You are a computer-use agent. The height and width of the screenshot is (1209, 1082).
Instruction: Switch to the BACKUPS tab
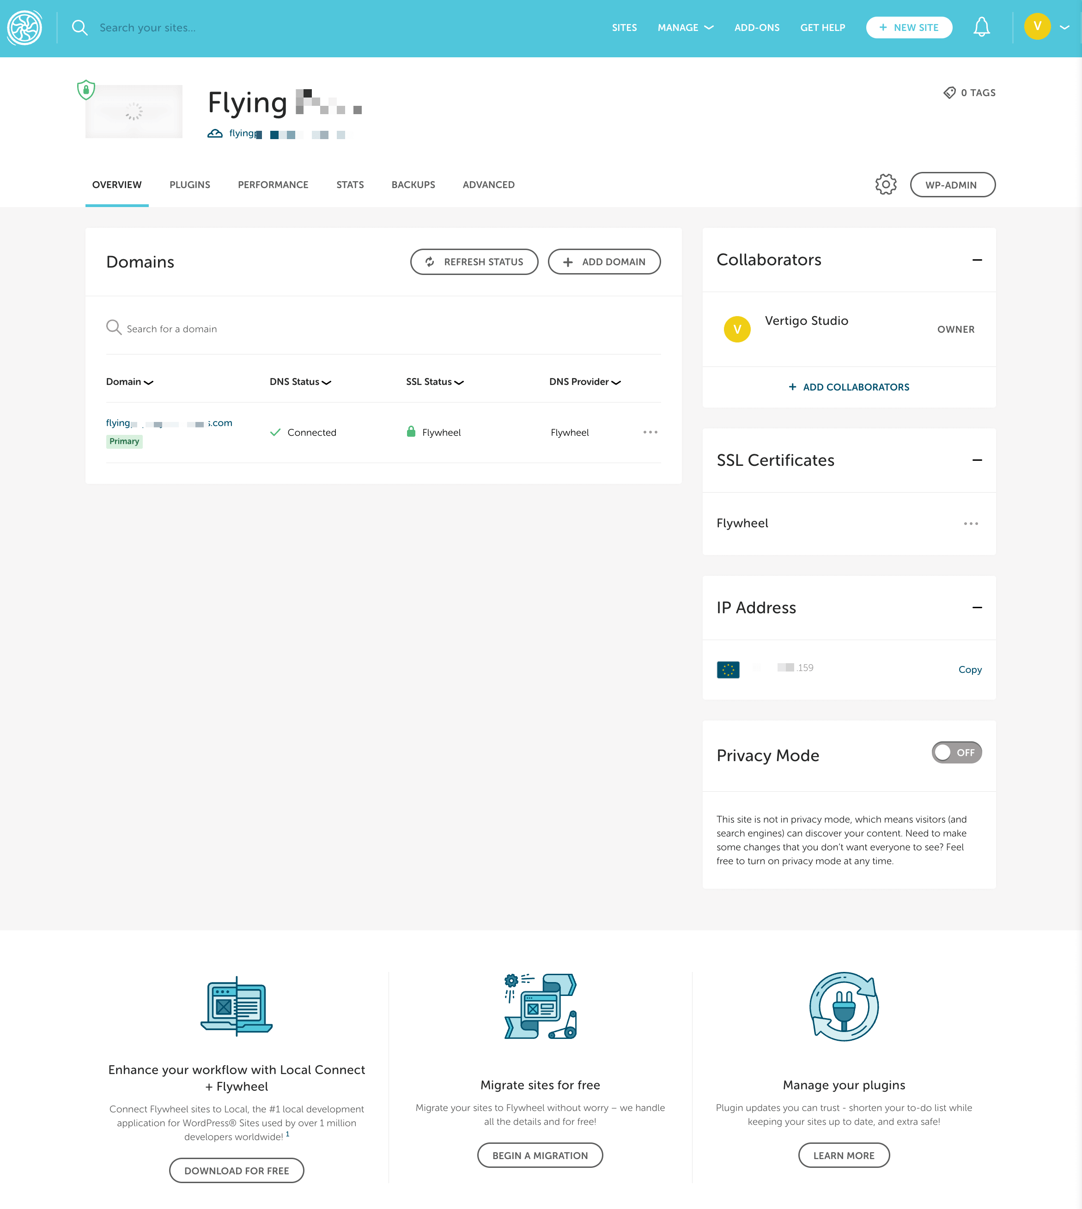(413, 184)
